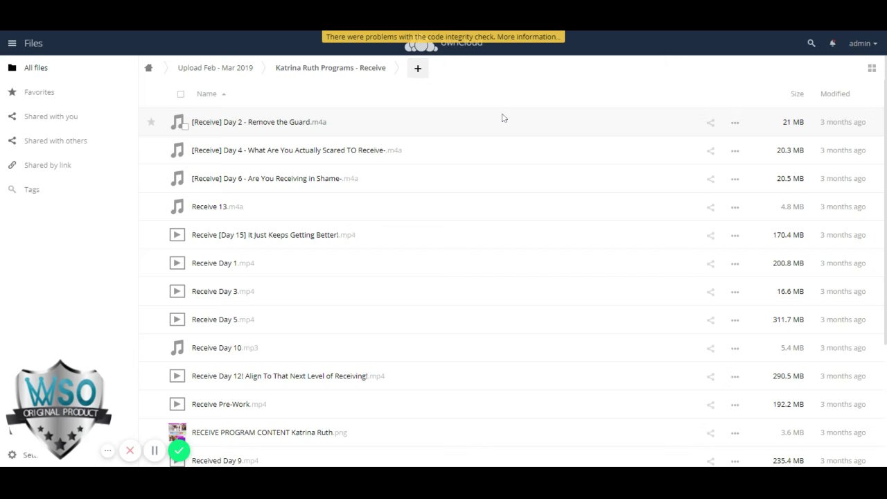887x499 pixels.
Task: Open more actions for Day 2 file
Action: pos(735,123)
